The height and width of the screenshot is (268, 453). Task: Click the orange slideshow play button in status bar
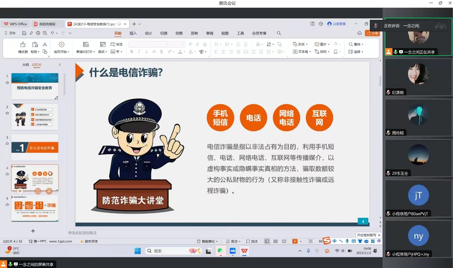click(x=295, y=241)
